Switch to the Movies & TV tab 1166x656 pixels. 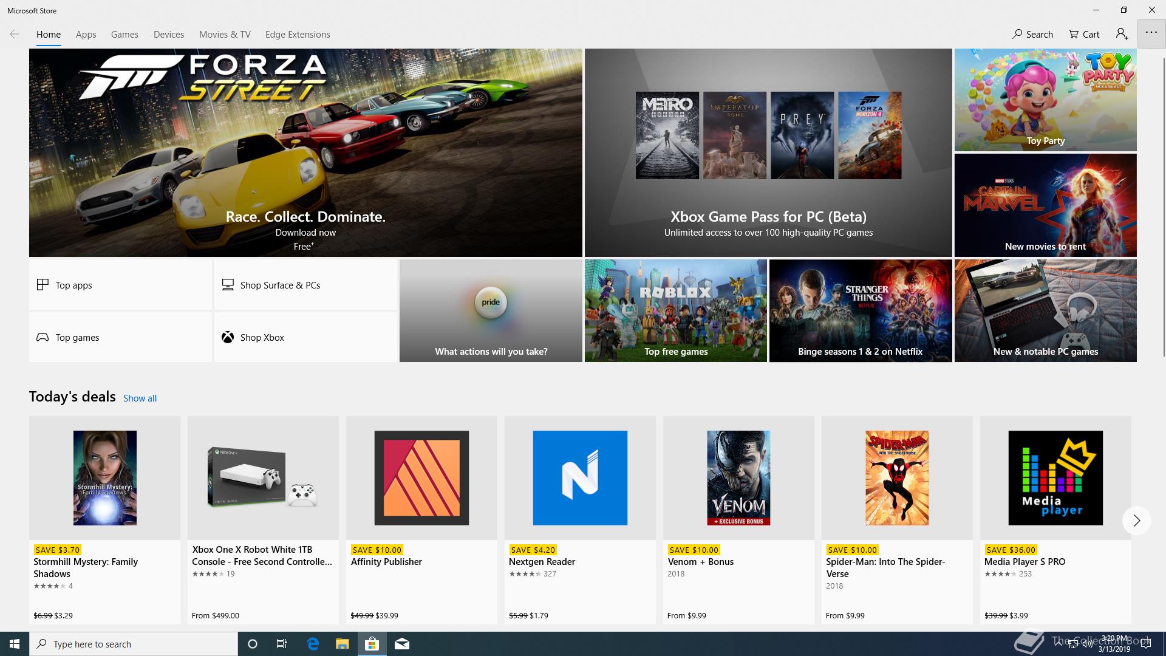[225, 34]
